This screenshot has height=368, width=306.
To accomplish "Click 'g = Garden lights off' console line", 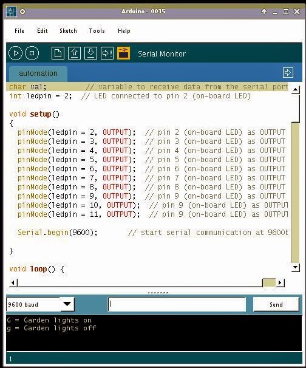I will [x=52, y=328].
